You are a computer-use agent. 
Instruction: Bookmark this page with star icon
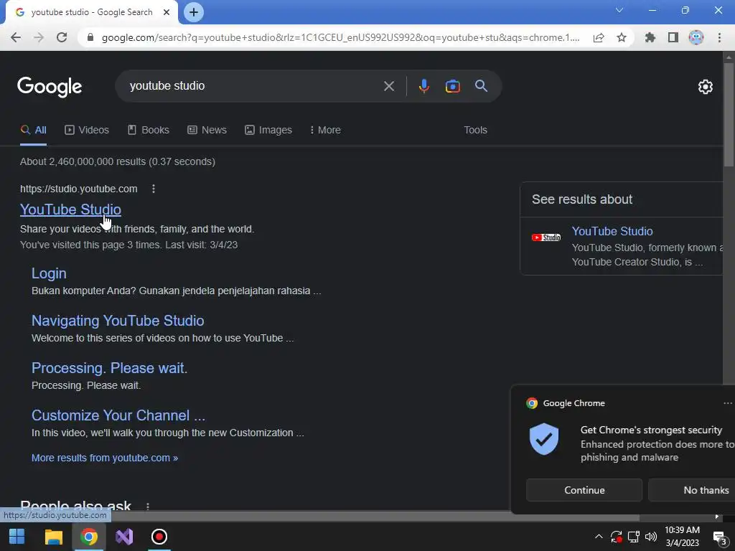pyautogui.click(x=622, y=37)
